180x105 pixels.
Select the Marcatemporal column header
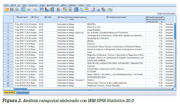click(22, 19)
